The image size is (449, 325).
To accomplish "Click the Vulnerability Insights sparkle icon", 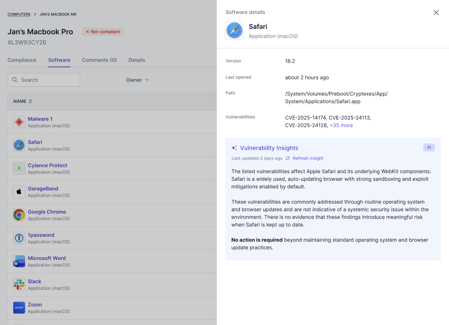I will [234, 148].
